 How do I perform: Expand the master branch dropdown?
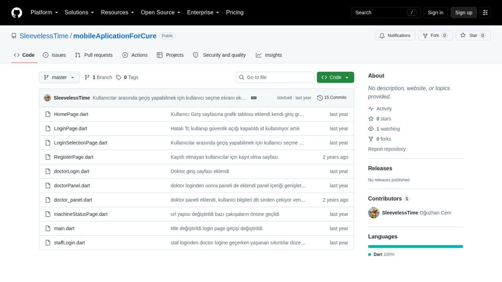tap(59, 78)
